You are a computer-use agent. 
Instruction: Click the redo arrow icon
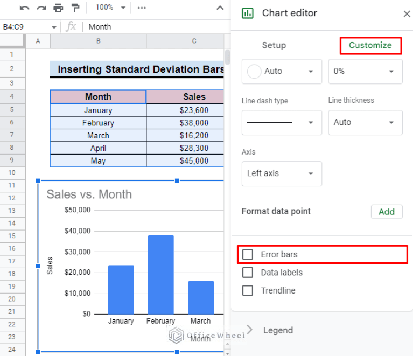click(x=41, y=8)
